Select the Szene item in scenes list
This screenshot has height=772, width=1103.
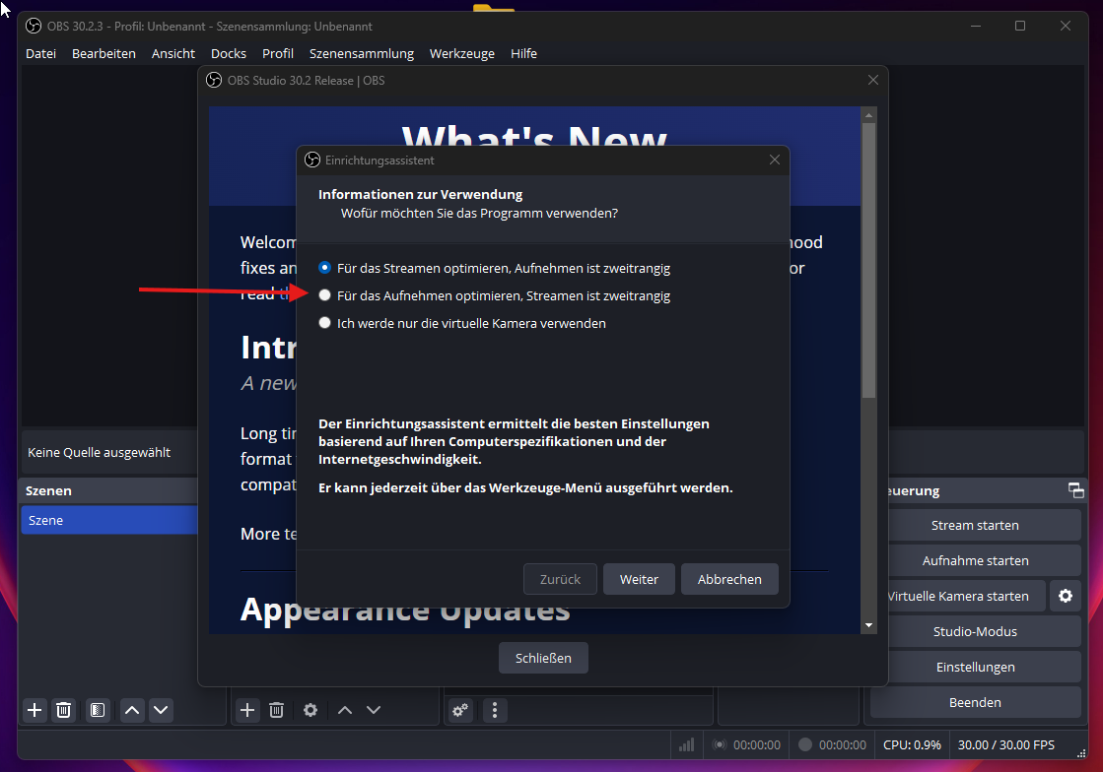pyautogui.click(x=109, y=520)
